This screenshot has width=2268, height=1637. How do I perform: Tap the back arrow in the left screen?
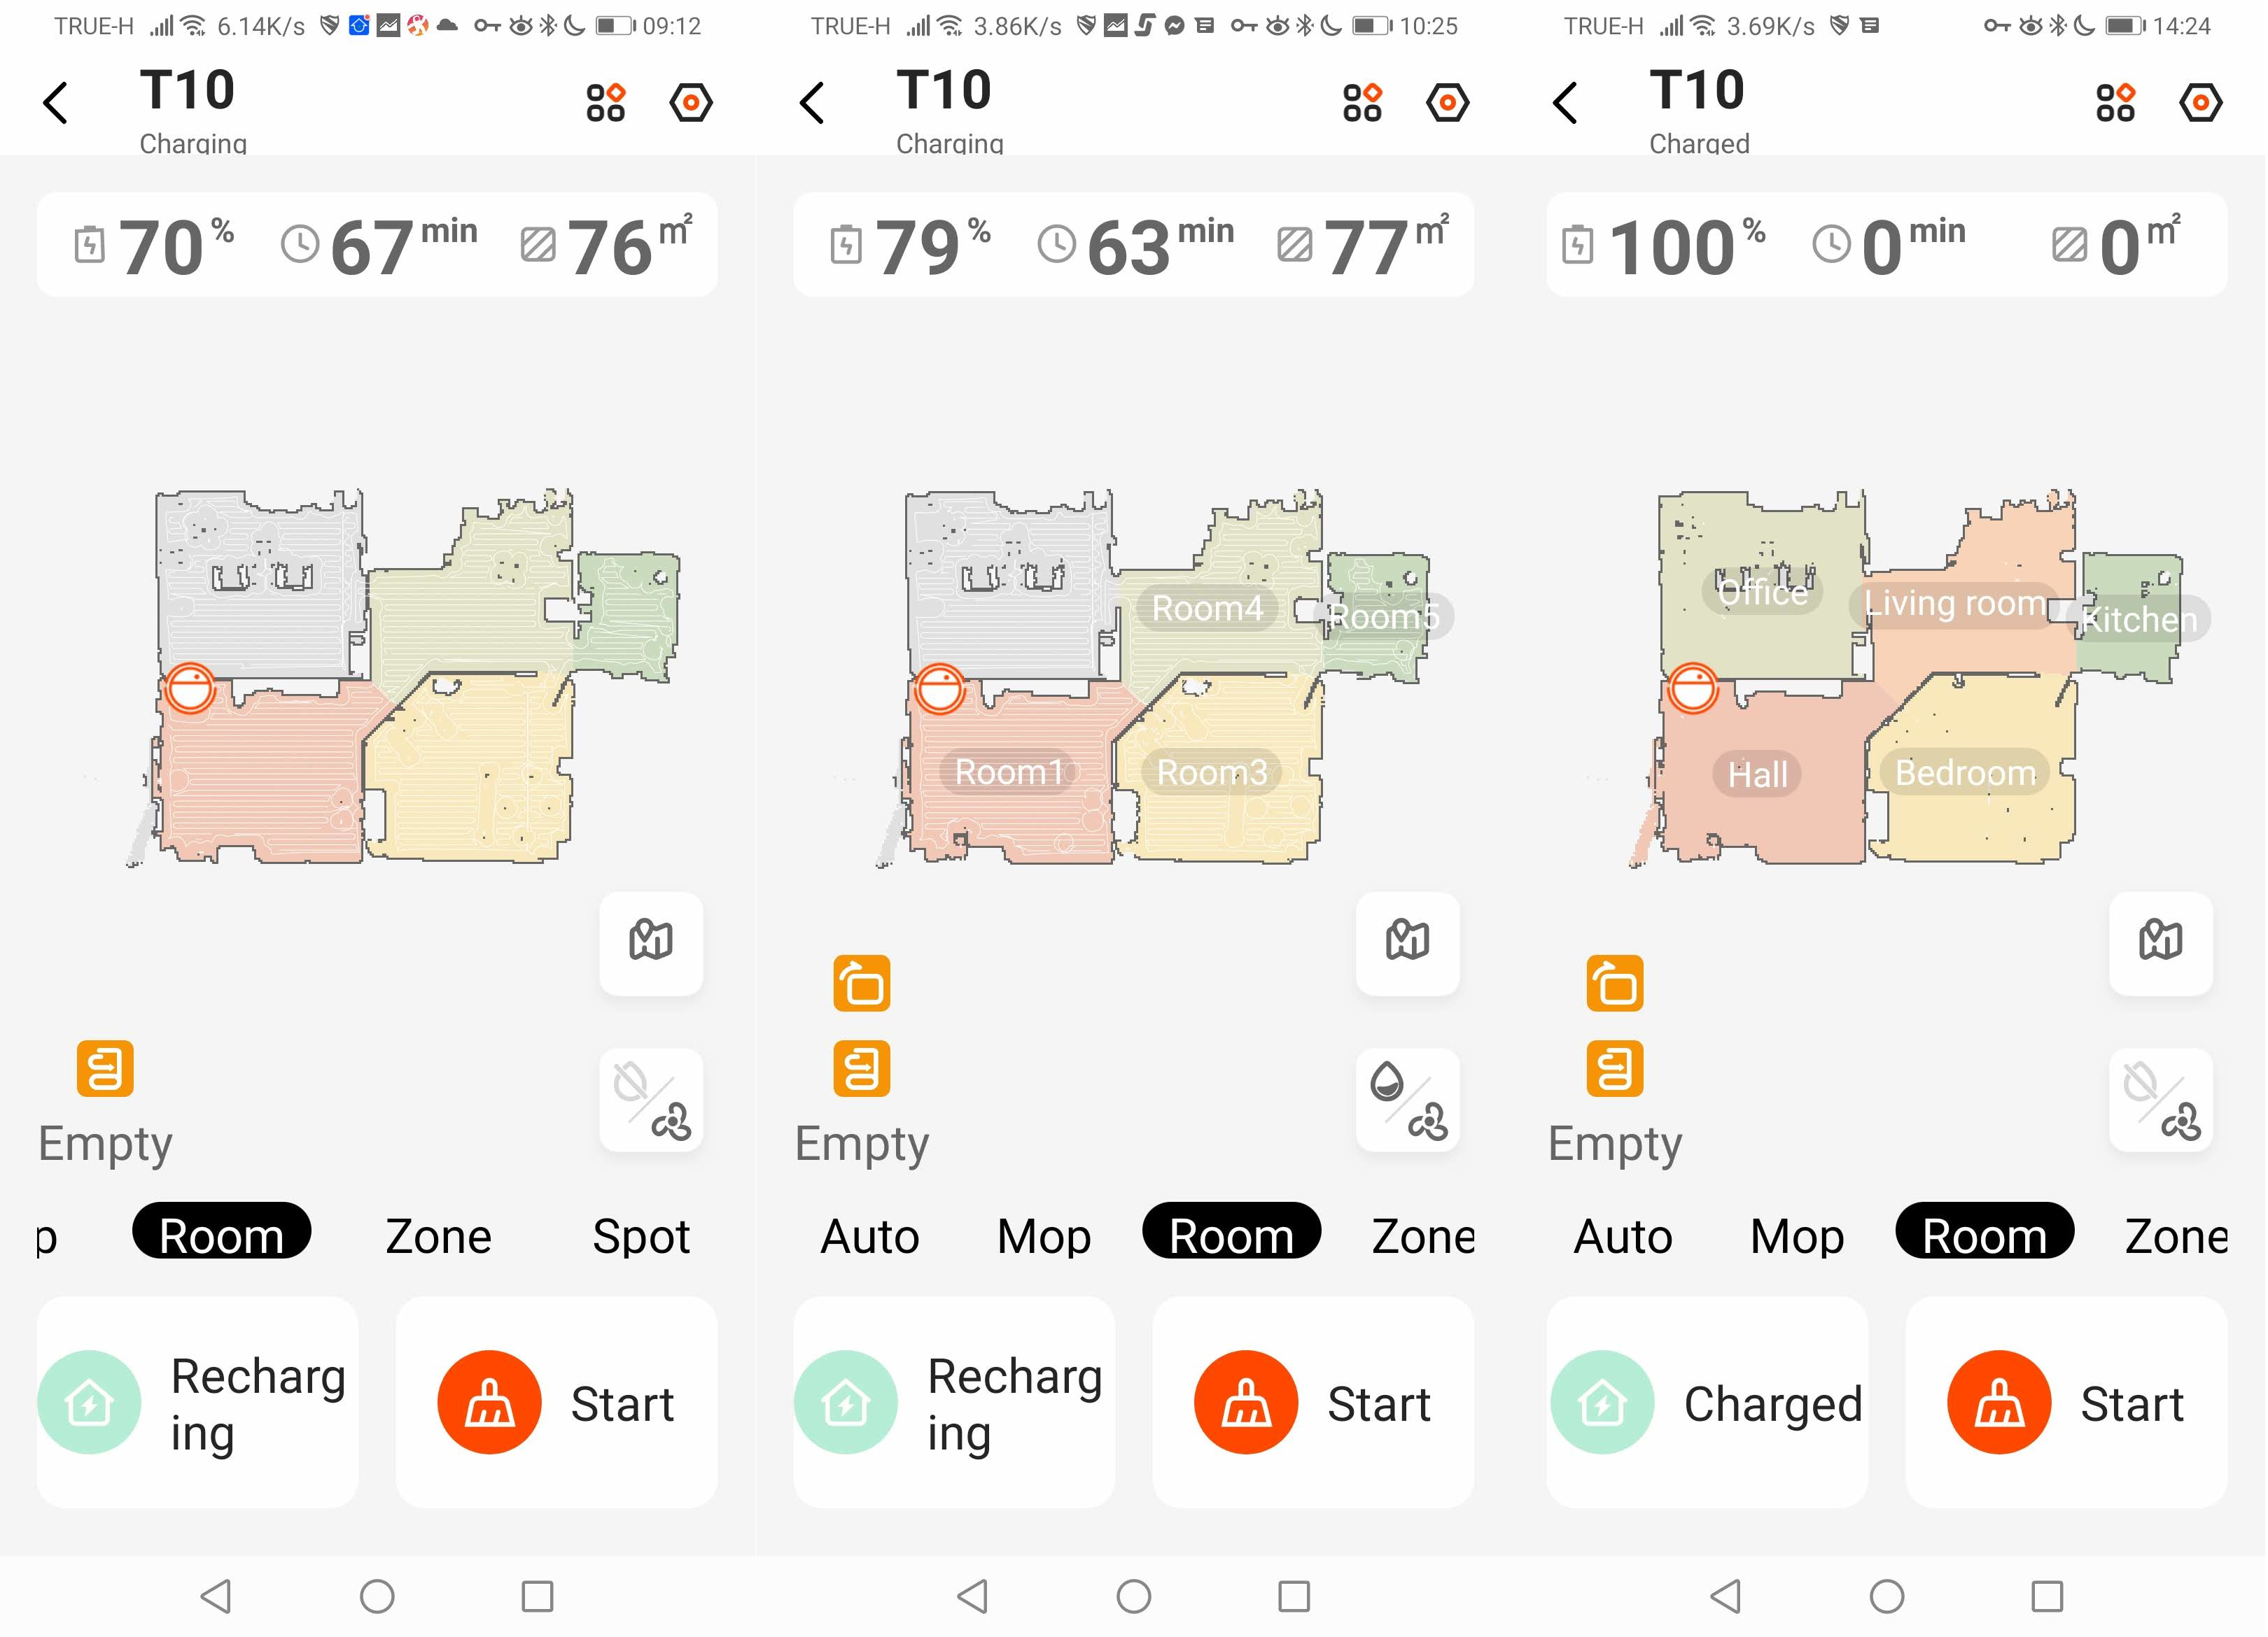tap(56, 103)
